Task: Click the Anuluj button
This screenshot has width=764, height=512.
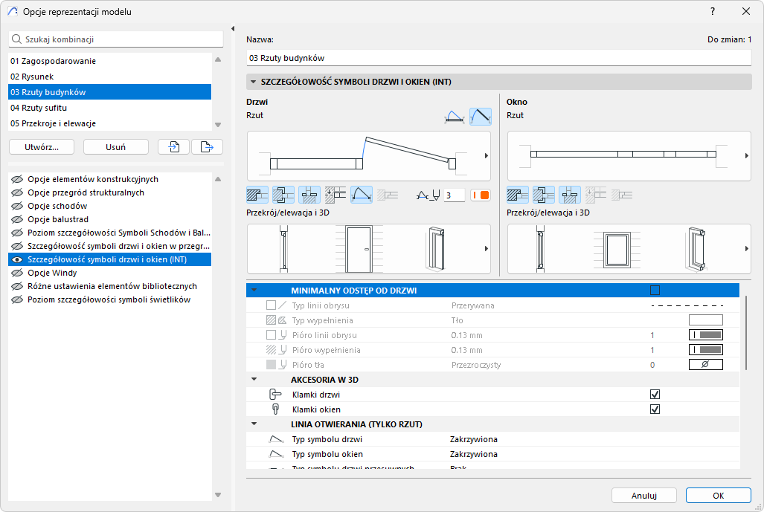Action: [643, 496]
